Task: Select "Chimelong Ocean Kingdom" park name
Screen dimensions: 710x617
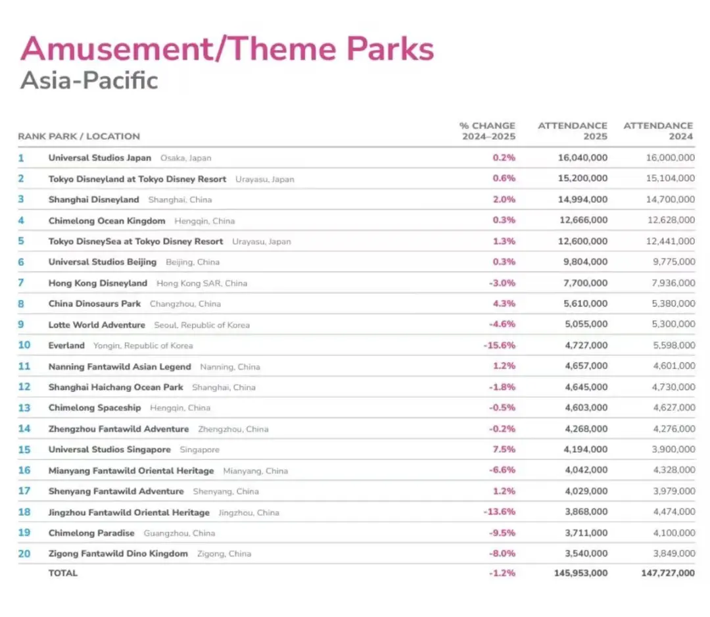Action: pyautogui.click(x=107, y=220)
